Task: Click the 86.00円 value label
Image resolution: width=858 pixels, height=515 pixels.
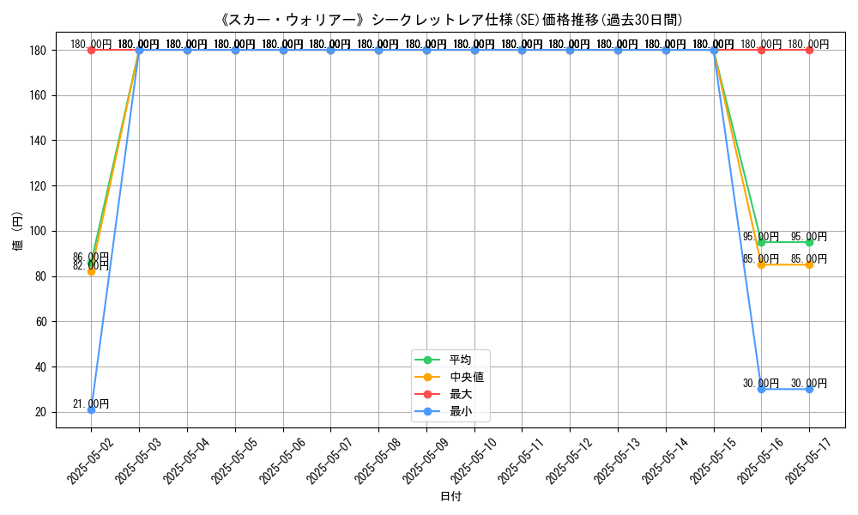Action: (x=91, y=257)
